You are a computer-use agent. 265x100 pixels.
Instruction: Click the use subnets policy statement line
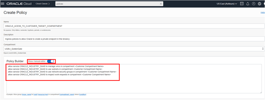click(55, 69)
